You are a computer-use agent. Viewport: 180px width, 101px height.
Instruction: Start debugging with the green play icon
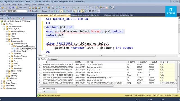[x=78, y=8]
